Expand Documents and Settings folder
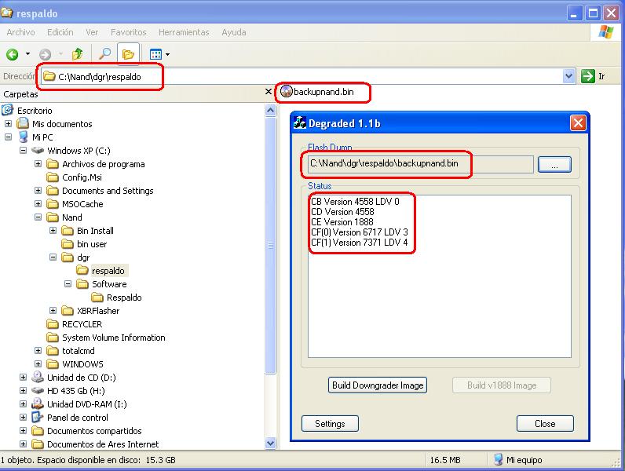Image resolution: width=625 pixels, height=471 pixels. click(38, 191)
